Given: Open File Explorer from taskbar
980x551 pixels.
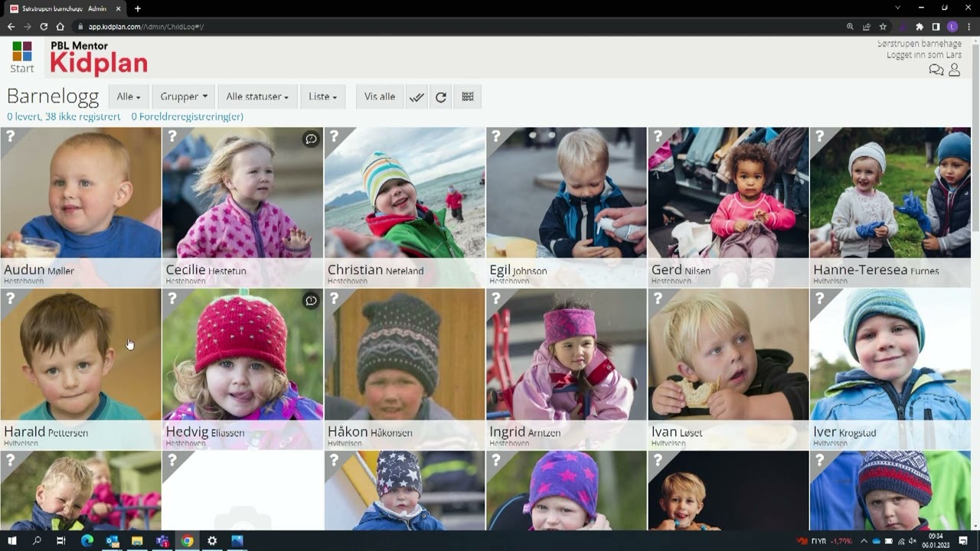Looking at the screenshot, I should pyautogui.click(x=137, y=541).
